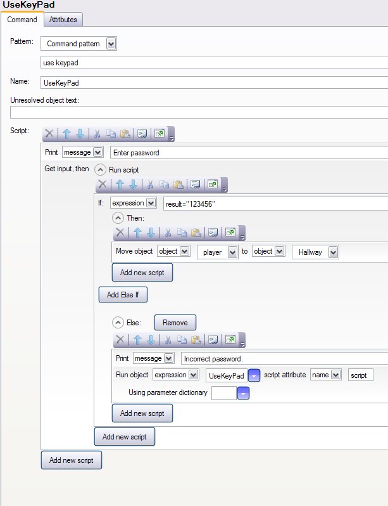Screen dimensions: 388x506
Task: Open dropdown arrow beside UseKeyPad expression field
Action: pyautogui.click(x=254, y=375)
